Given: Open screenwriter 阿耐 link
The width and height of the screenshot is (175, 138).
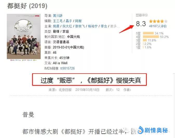Looking at the screenshot, I should pyautogui.click(x=78, y=21).
